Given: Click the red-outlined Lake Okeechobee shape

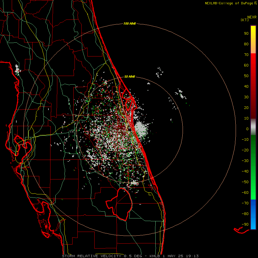Looking at the screenshot, I should pos(119,204).
